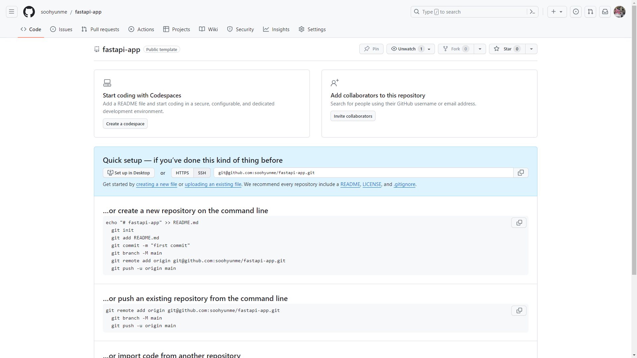Open the .gitignore link
Viewport: 637px width, 358px height.
pyautogui.click(x=404, y=184)
